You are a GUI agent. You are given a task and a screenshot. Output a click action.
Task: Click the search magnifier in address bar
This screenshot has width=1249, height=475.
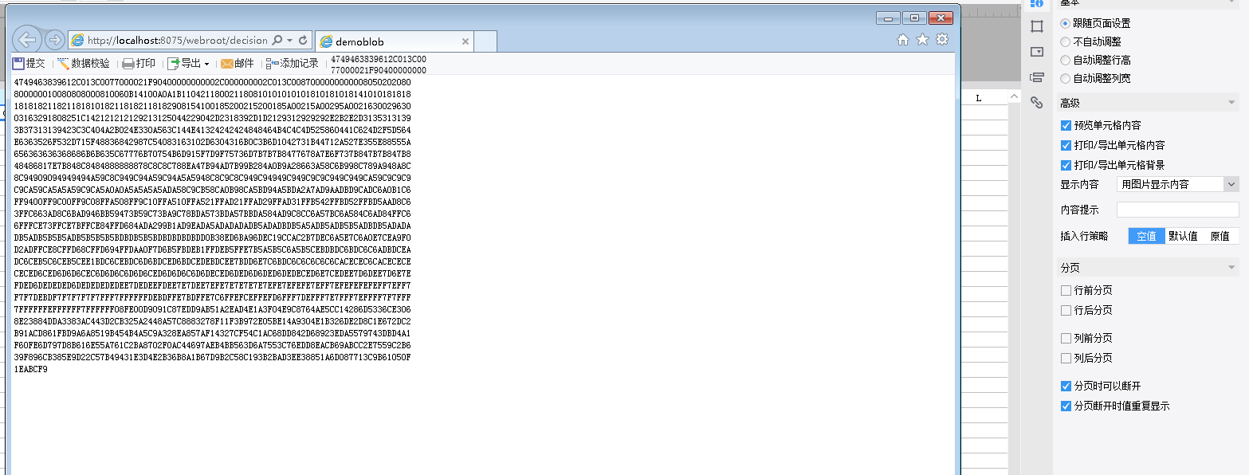(x=277, y=39)
